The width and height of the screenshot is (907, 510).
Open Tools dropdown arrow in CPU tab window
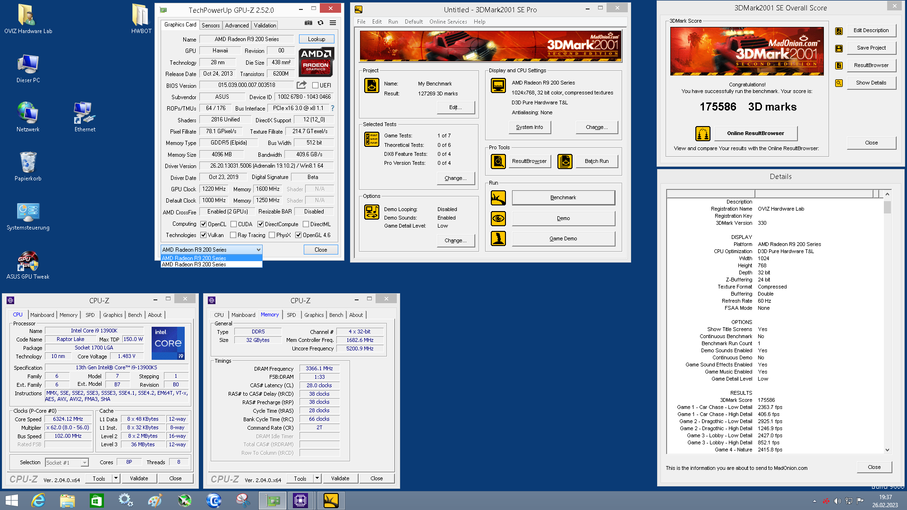[x=116, y=478]
